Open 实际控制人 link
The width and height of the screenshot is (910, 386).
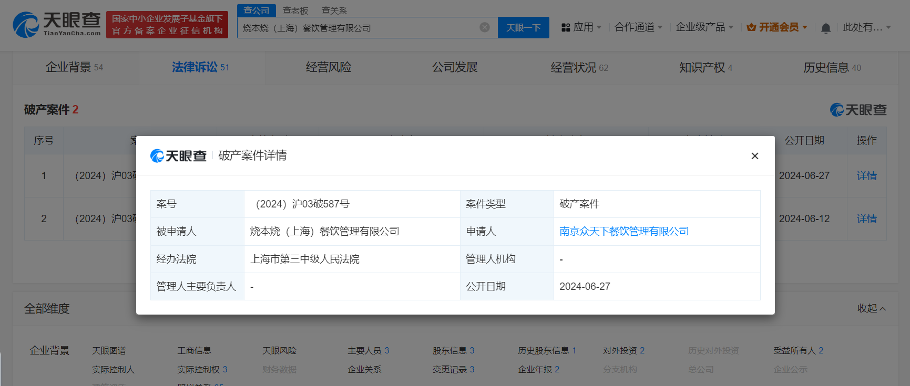coord(113,369)
